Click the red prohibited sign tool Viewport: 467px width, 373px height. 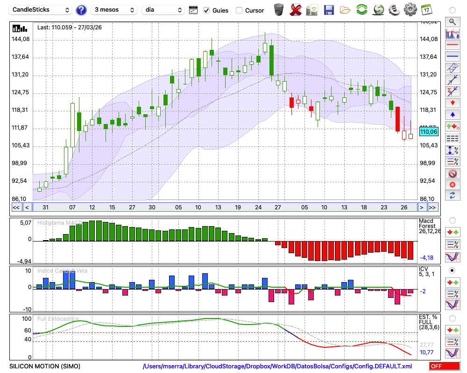point(452,173)
